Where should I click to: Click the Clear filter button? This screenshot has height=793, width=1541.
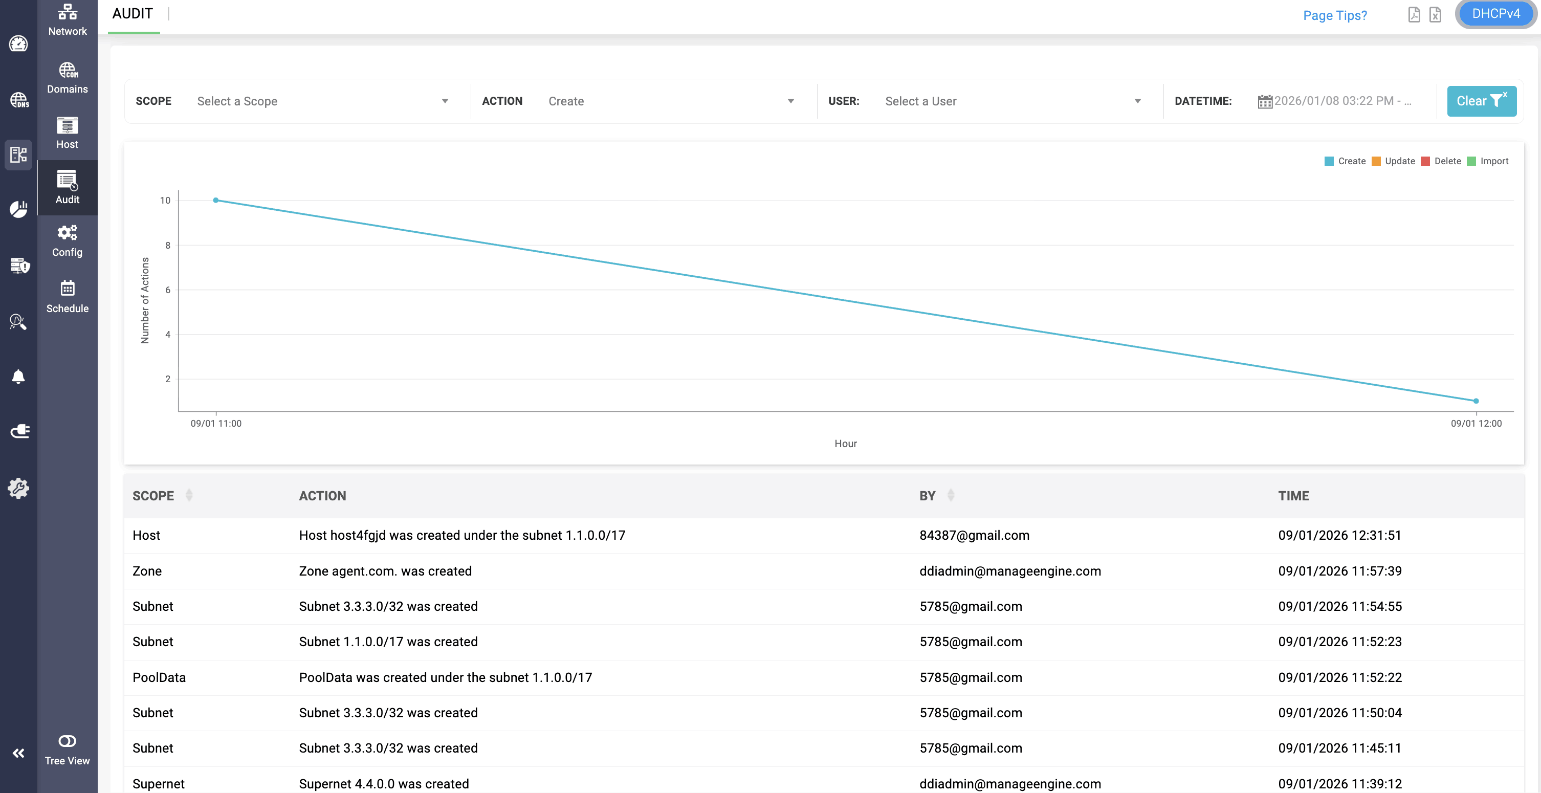(1481, 101)
